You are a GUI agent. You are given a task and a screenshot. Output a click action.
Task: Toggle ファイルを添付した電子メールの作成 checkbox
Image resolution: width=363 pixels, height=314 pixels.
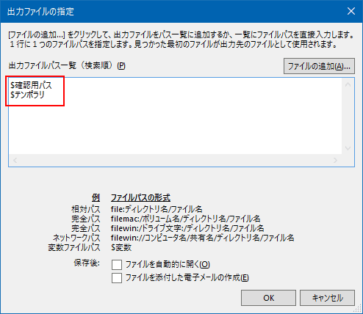point(117,278)
